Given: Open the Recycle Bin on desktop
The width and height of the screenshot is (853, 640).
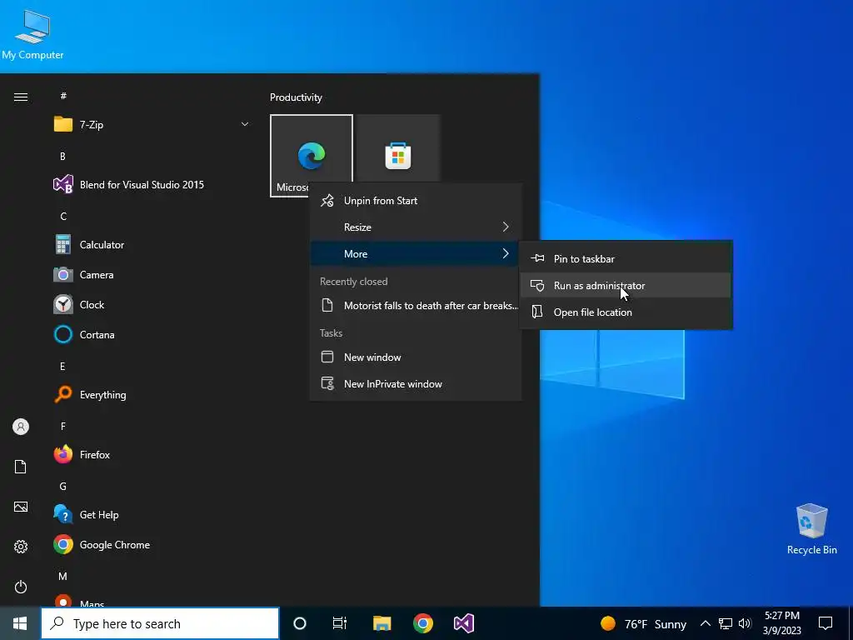Looking at the screenshot, I should point(811,529).
